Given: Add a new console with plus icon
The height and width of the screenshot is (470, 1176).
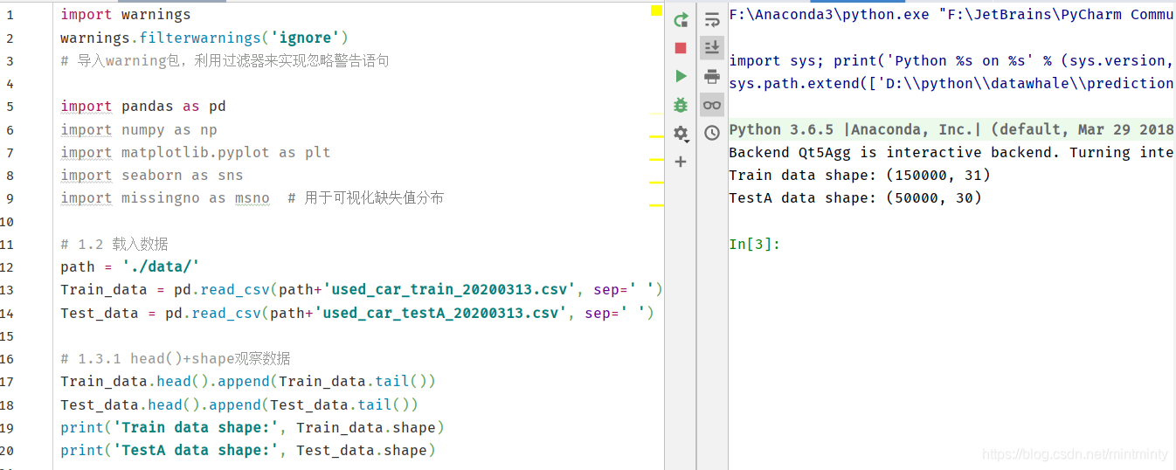Looking at the screenshot, I should [x=681, y=162].
